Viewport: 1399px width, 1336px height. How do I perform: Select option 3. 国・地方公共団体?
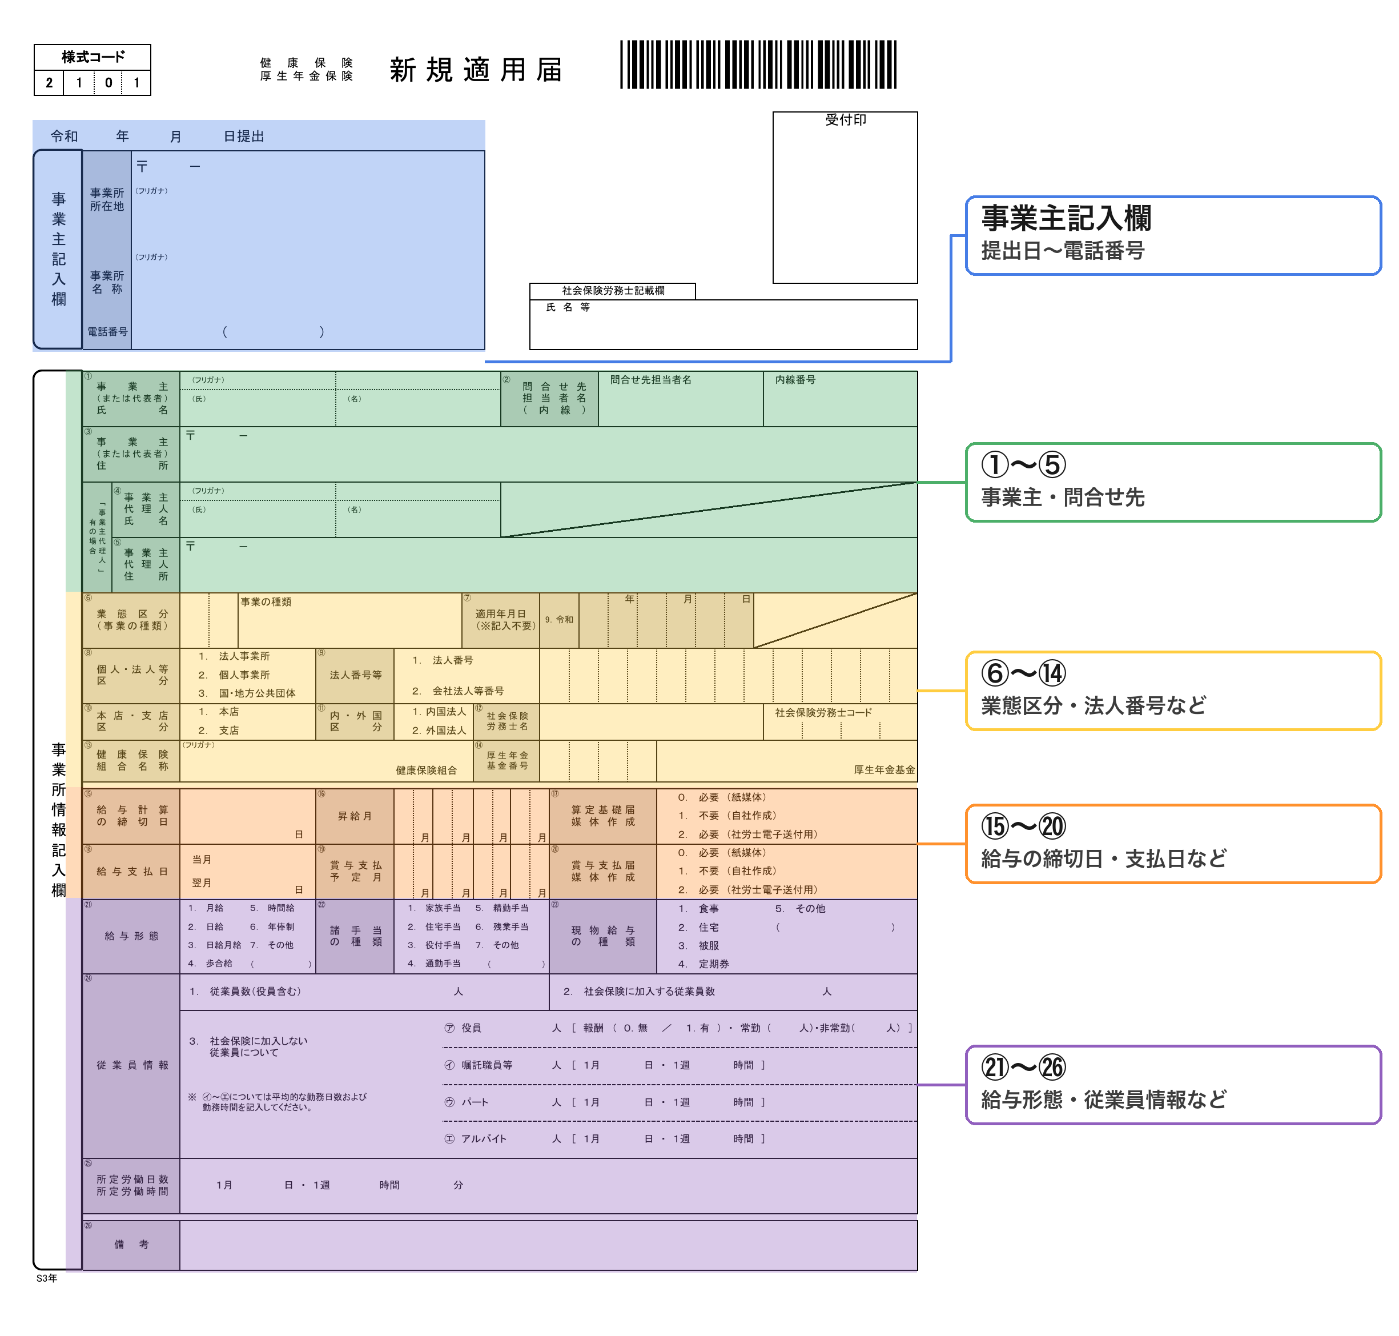[246, 693]
